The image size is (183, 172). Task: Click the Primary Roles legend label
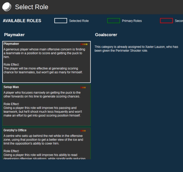132,21
